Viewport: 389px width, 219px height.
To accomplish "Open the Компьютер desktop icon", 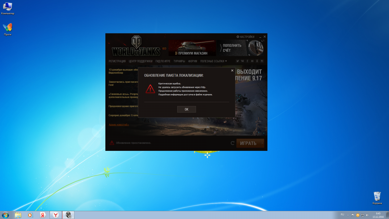I will (7, 8).
